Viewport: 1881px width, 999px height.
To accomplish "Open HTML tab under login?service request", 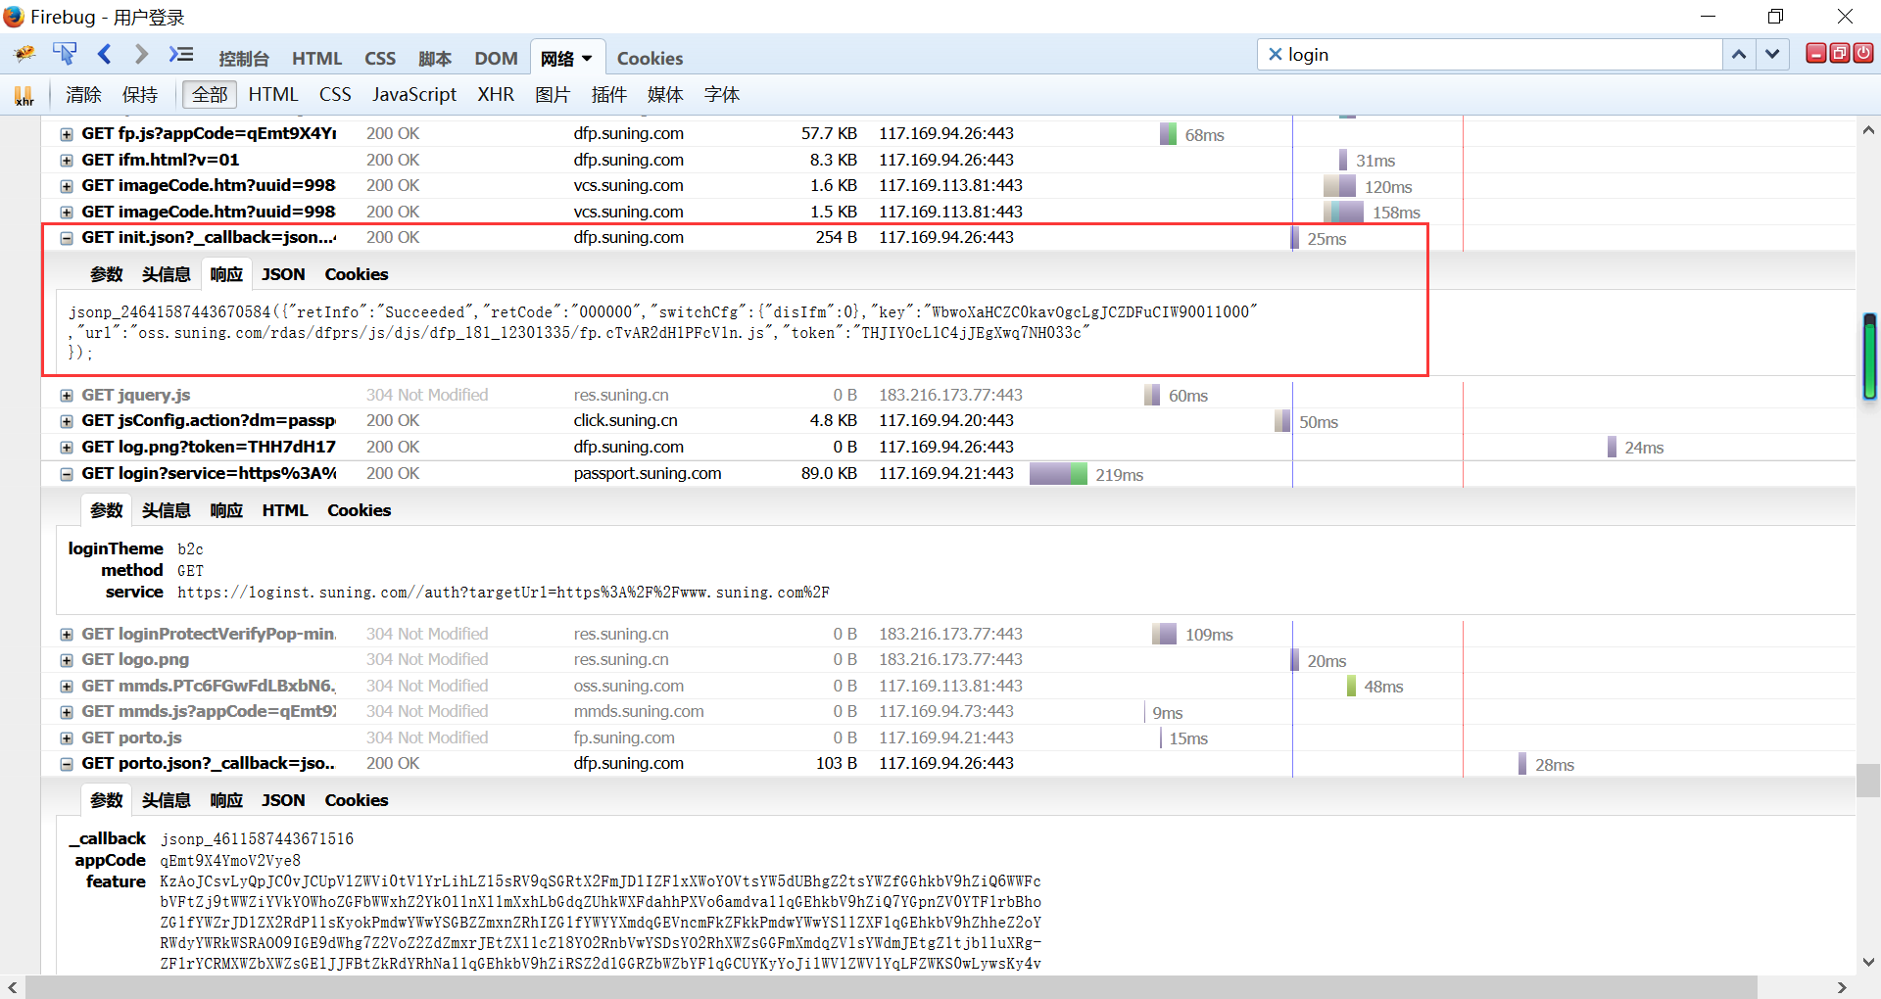I will tap(285, 510).
